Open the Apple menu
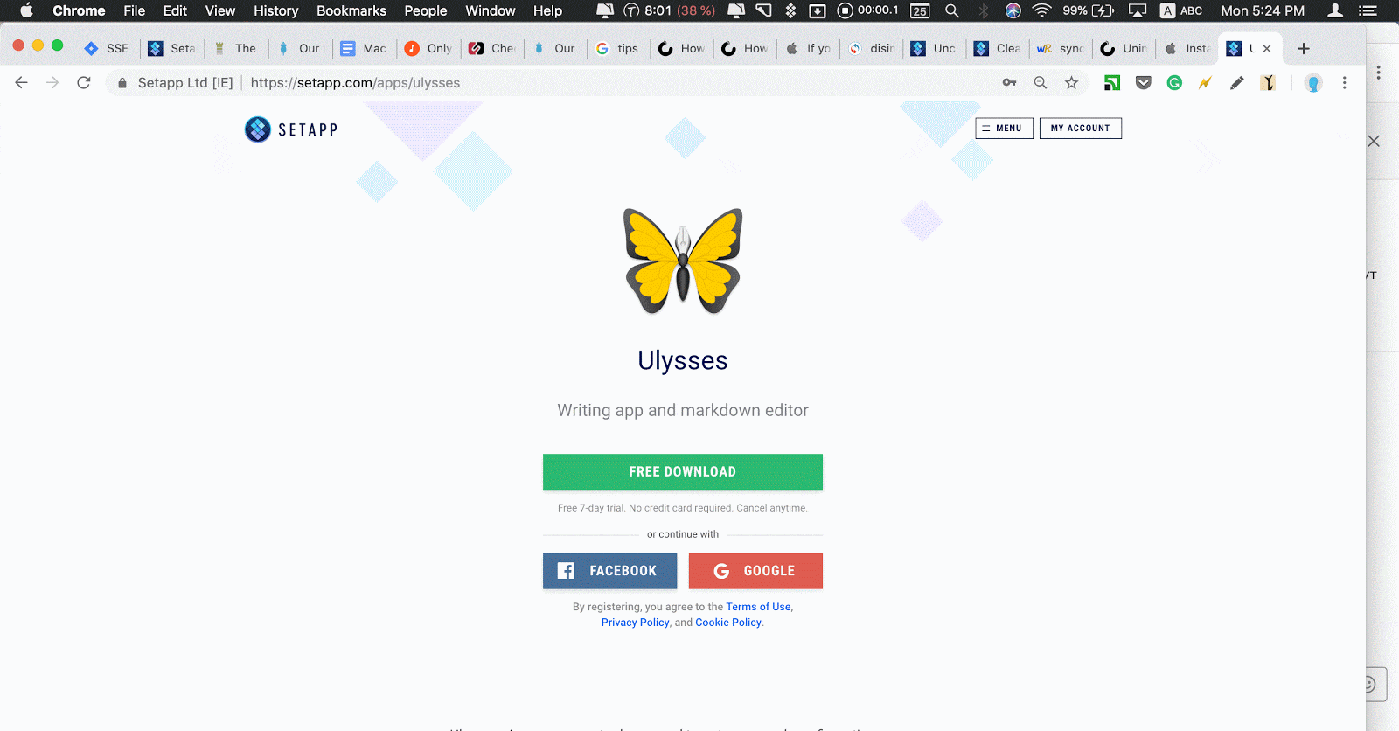Screen dimensions: 1399x731 pos(26,10)
